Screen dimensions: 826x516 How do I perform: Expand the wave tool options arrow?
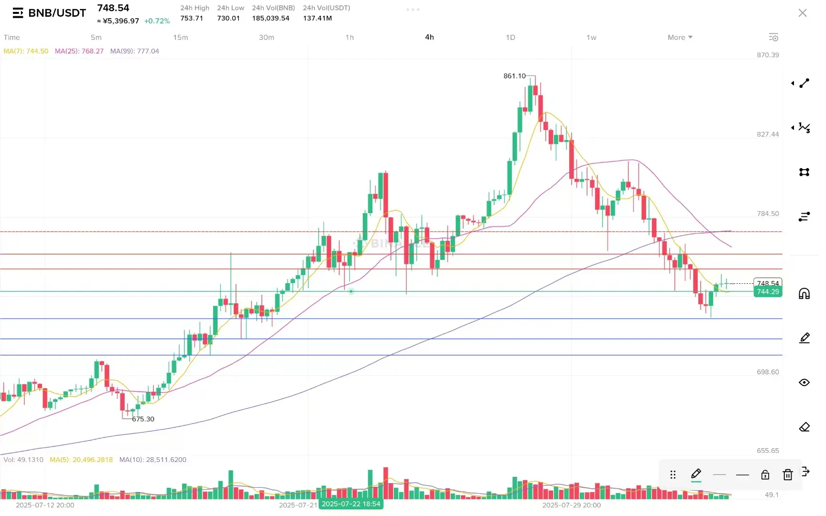[793, 128]
